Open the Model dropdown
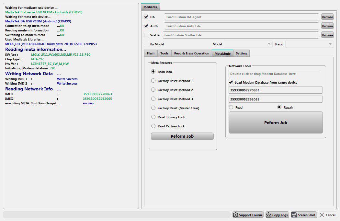Image resolution: width=340 pixels, height=221 pixels. click(248, 44)
